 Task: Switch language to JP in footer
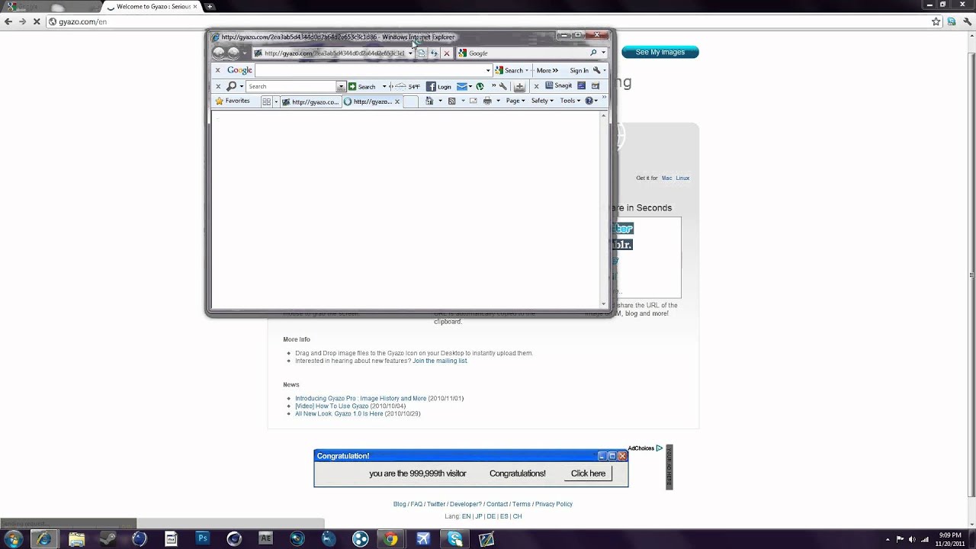479,516
